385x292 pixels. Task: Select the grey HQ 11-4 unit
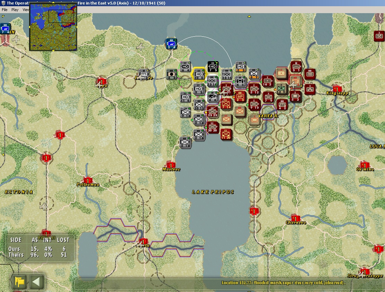[185, 97]
